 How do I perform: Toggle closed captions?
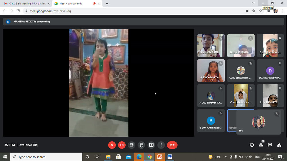tap(131, 145)
